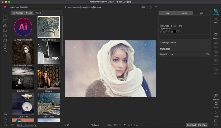Viewport: 221px width, 128px height.
Task: Click the Previous button
Action: [x=202, y=125]
